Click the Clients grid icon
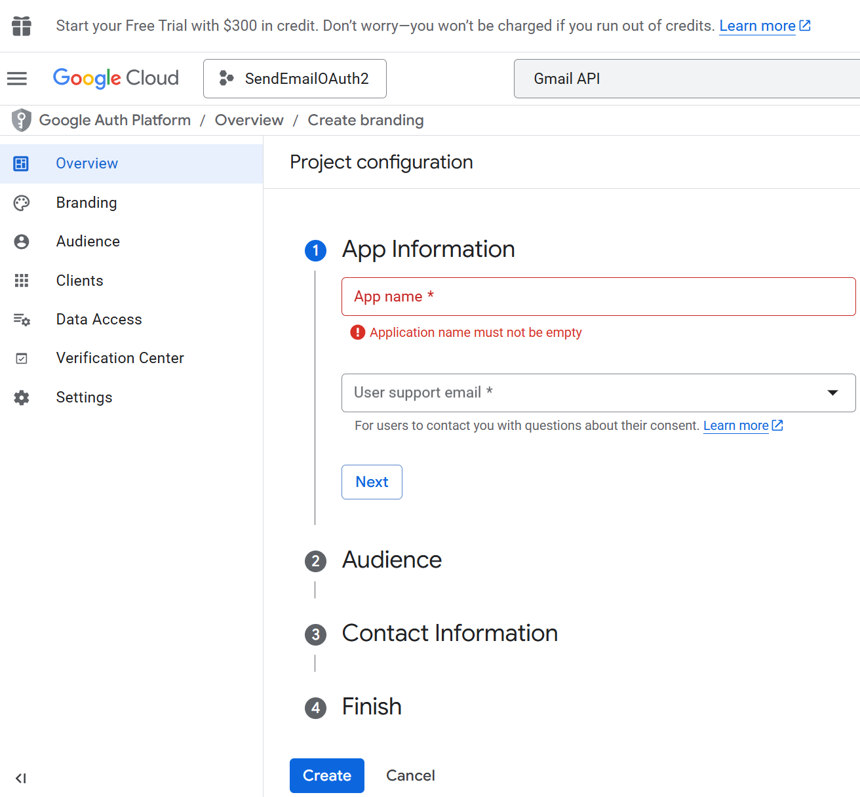The width and height of the screenshot is (860, 797). [22, 281]
